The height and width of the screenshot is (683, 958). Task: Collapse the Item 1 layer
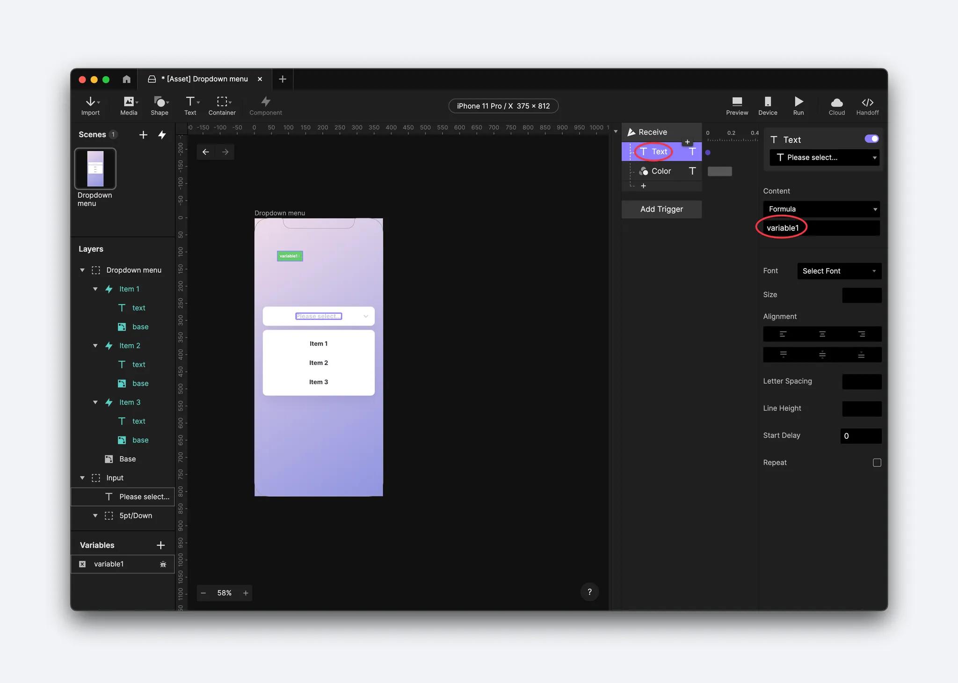(95, 289)
